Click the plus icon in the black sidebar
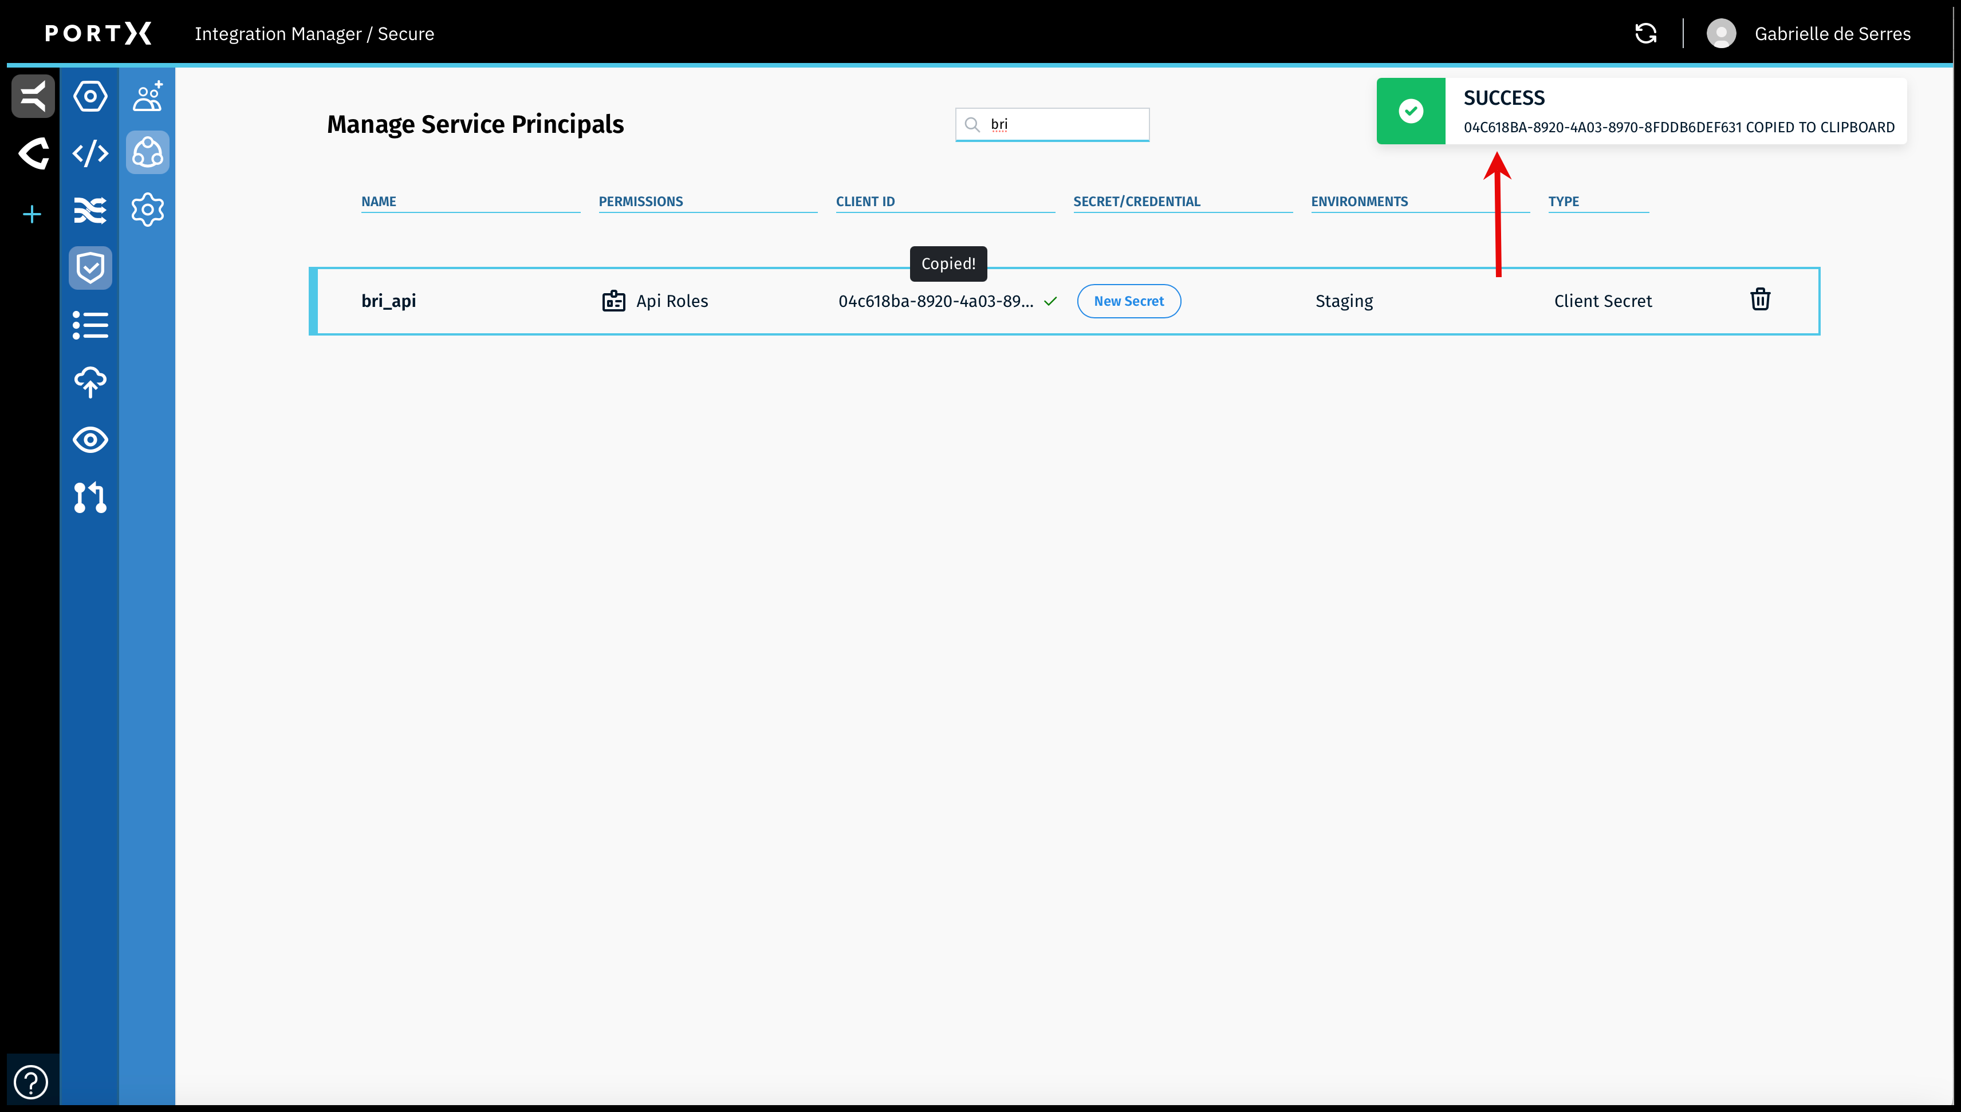This screenshot has width=1961, height=1112. (x=31, y=214)
